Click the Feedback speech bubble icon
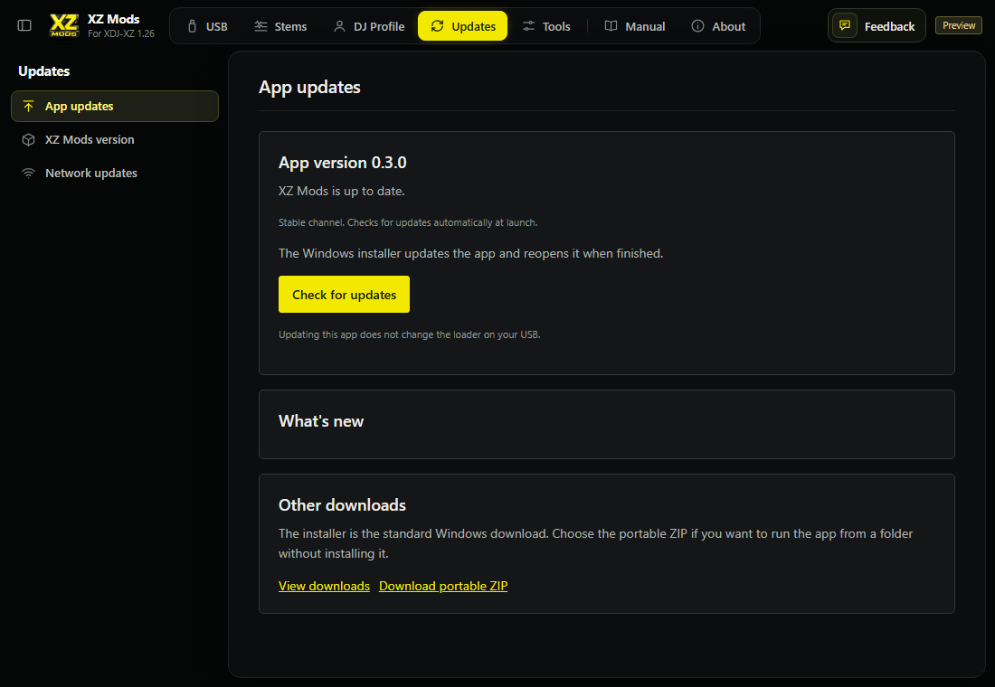Screen dimensions: 995x687 click(x=845, y=25)
